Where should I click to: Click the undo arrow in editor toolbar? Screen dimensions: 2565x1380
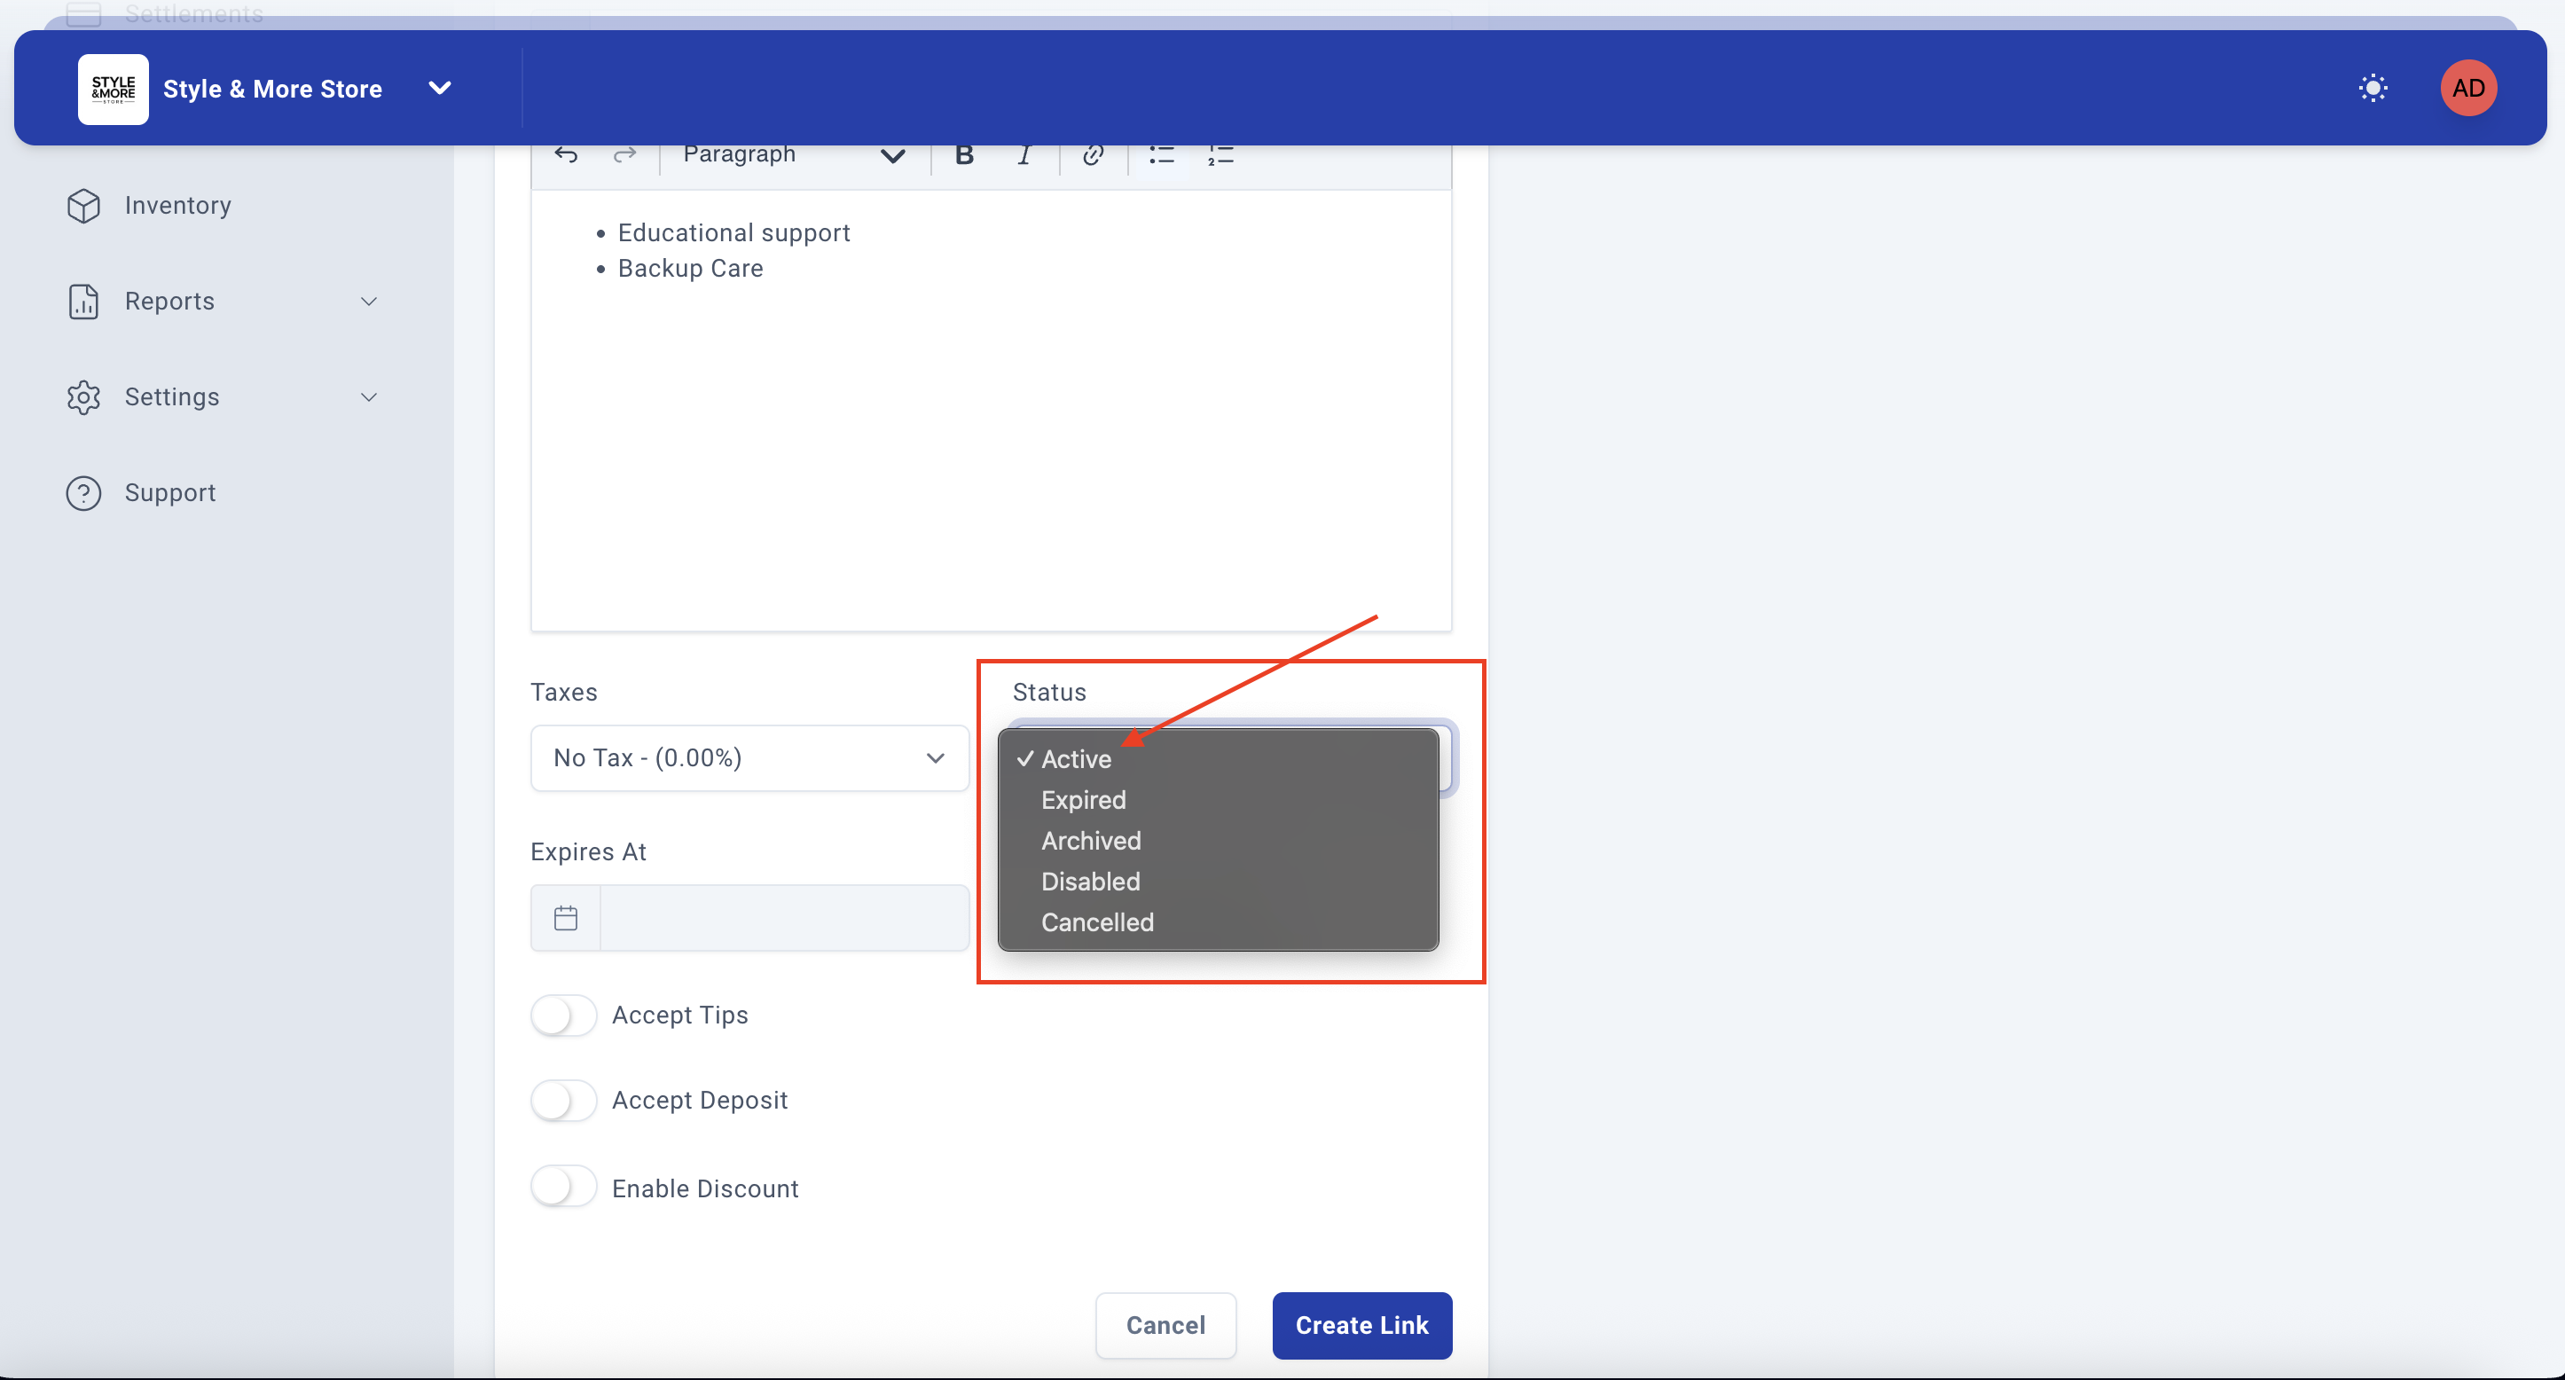[567, 154]
